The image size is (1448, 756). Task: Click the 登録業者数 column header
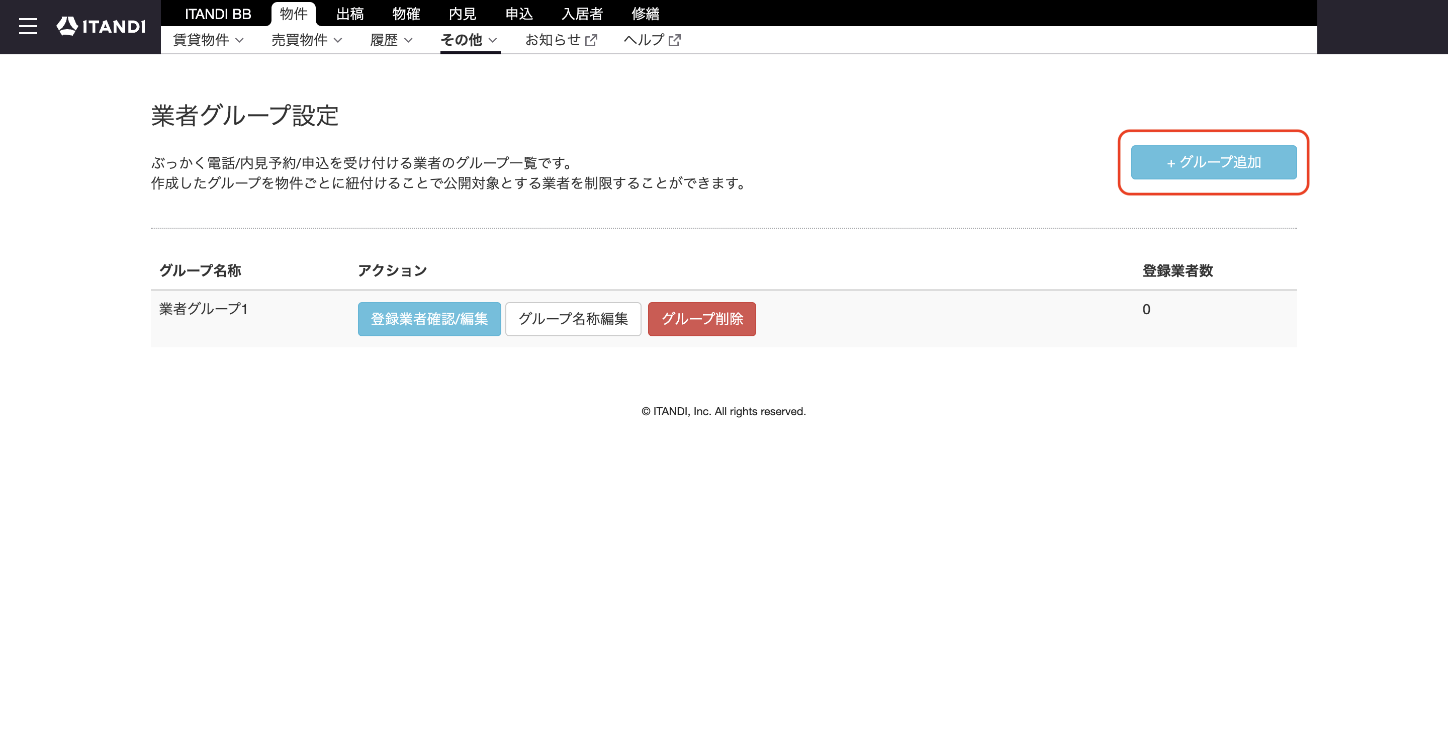tap(1178, 270)
